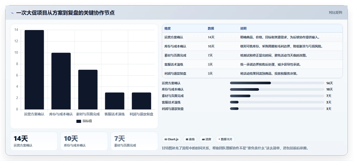Select the Chart.js tag chip

[171, 139]
